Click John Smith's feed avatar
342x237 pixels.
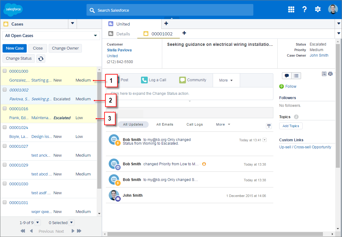click(x=114, y=195)
